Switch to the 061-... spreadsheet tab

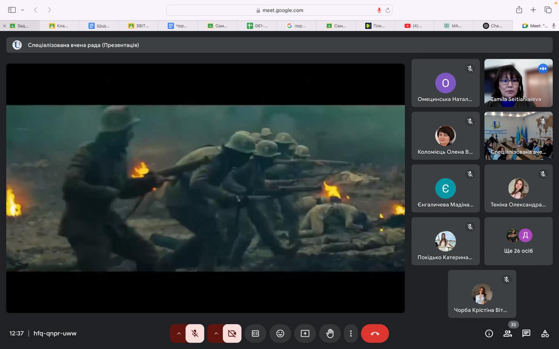point(257,26)
